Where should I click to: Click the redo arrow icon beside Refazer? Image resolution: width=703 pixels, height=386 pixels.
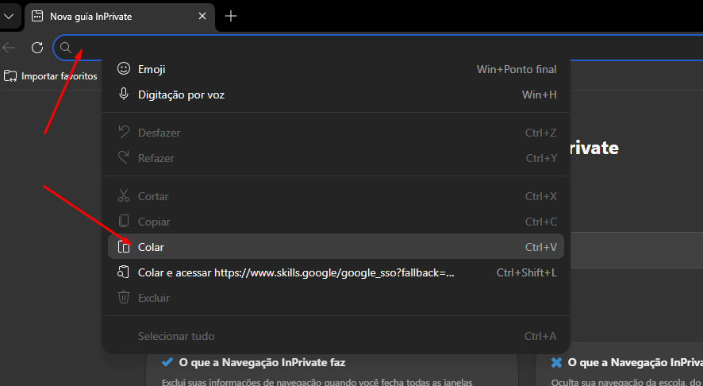click(124, 157)
